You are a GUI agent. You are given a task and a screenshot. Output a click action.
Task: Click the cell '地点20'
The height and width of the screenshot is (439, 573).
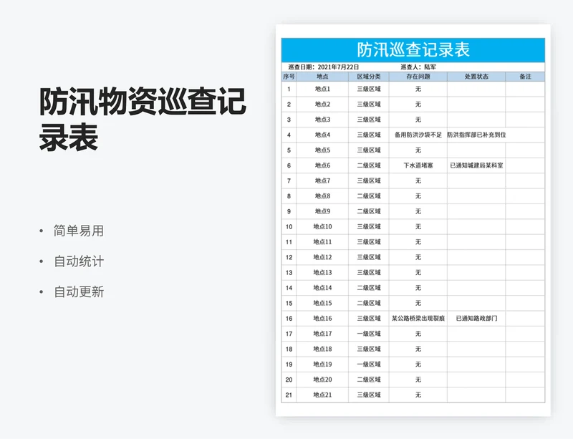point(322,380)
